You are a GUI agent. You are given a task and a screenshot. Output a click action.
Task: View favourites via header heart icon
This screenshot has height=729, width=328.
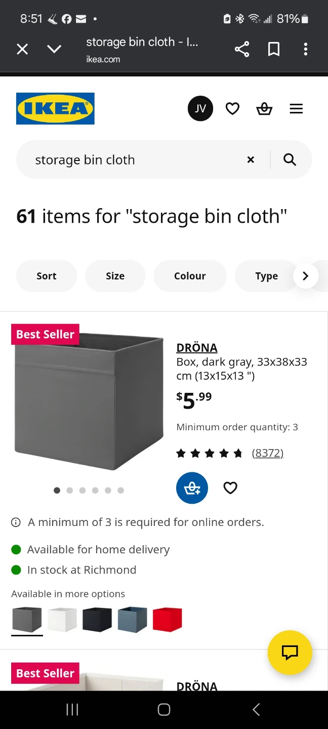232,109
